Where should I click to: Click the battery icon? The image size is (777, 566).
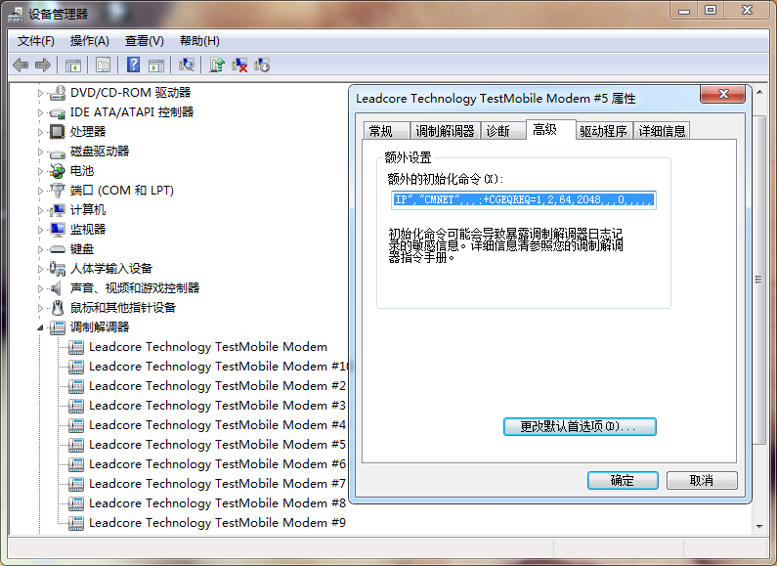pos(58,171)
